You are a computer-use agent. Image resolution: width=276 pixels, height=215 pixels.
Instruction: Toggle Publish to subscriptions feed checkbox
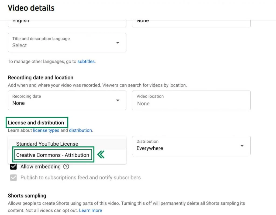13,178
